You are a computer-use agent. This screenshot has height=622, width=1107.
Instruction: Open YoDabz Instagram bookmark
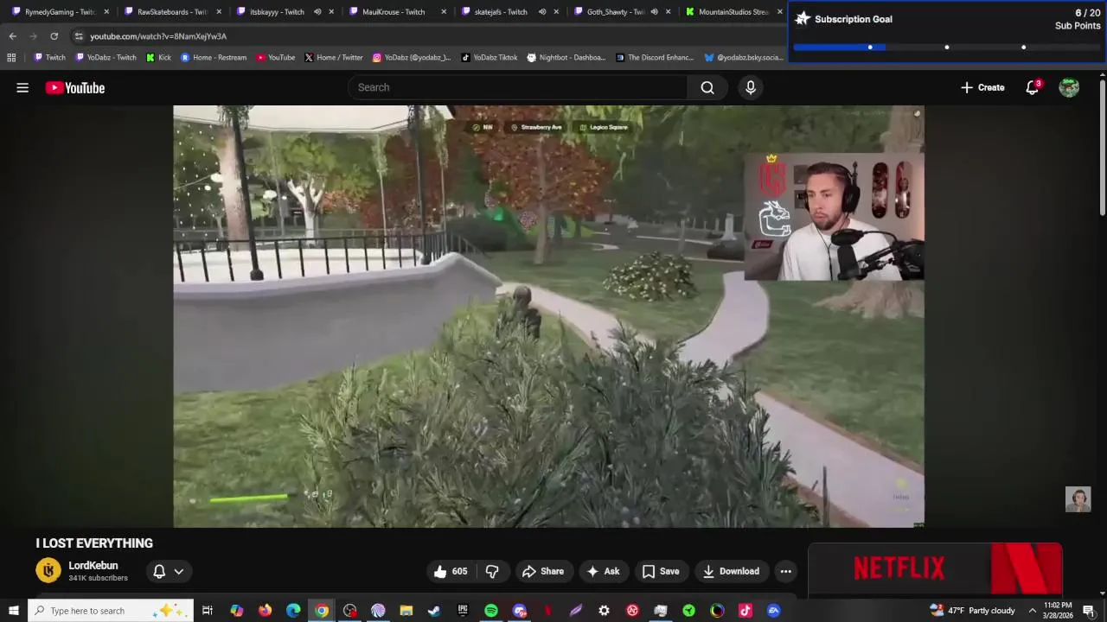click(x=412, y=58)
